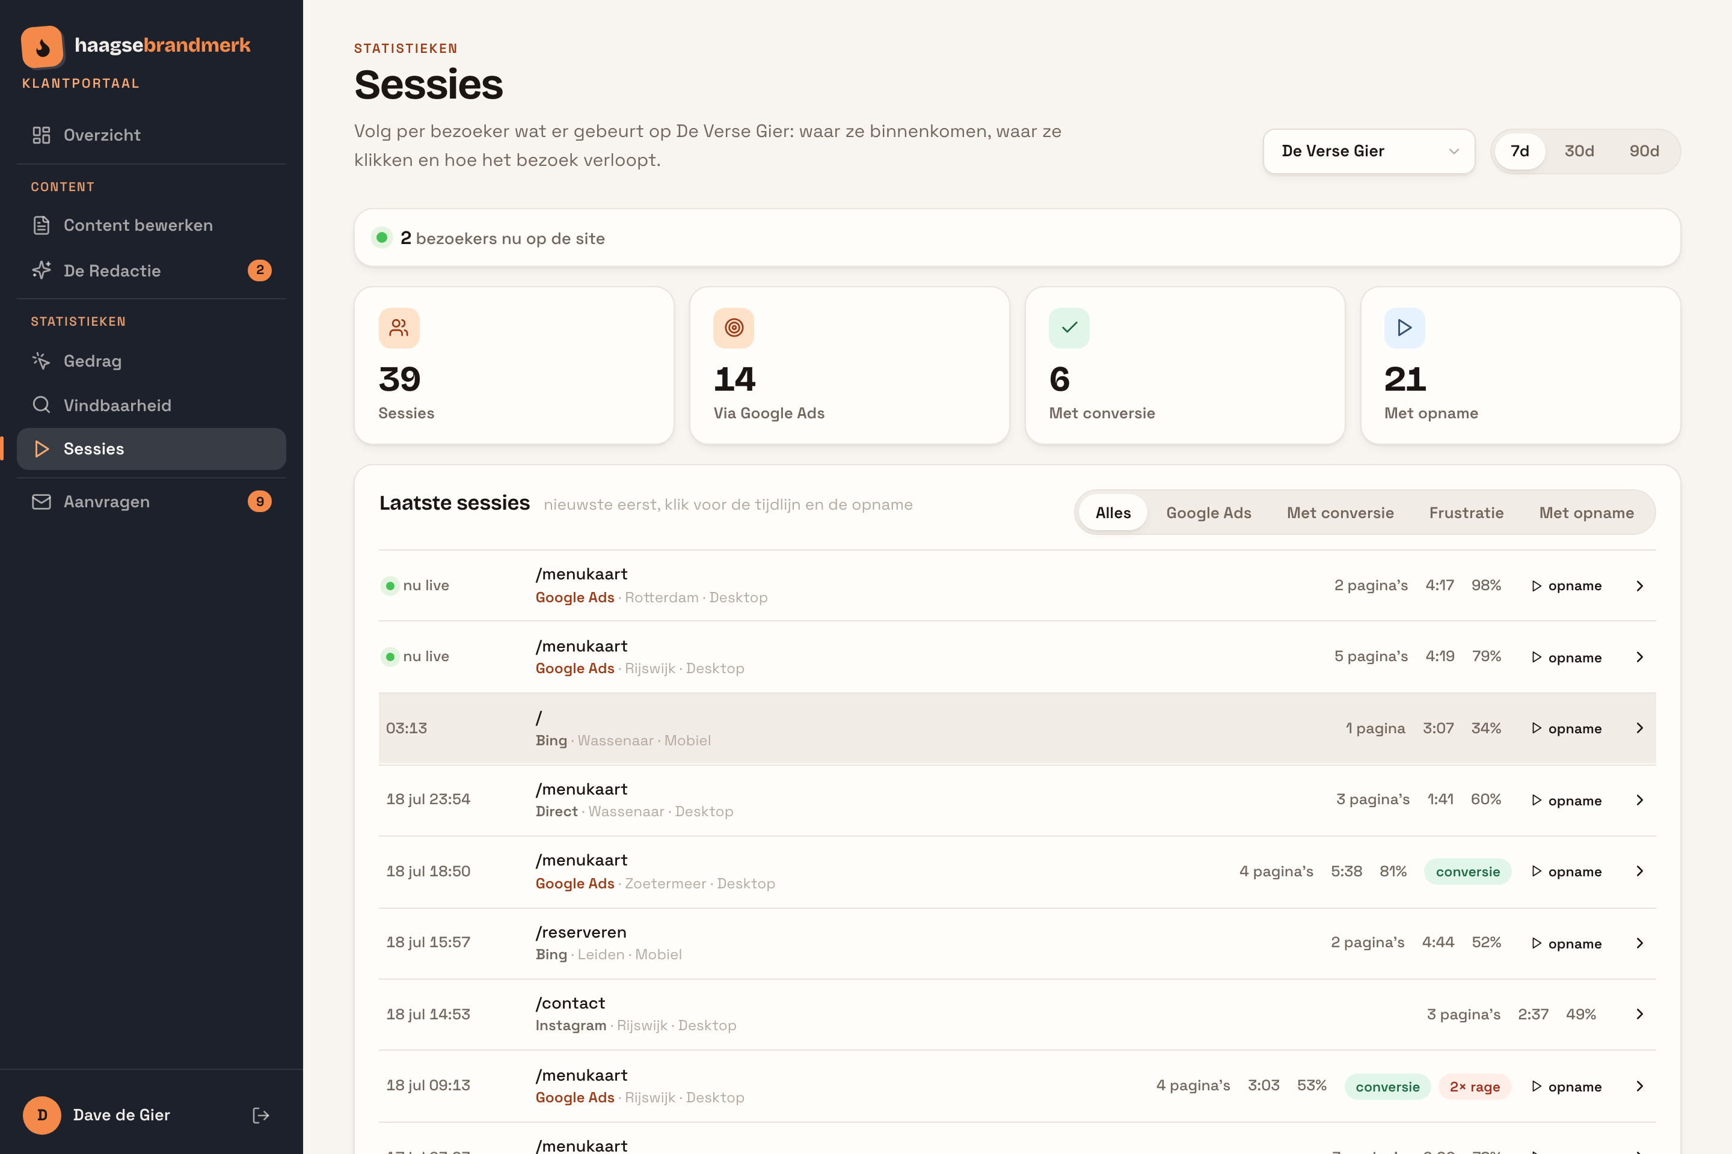The image size is (1732, 1154).
Task: Open Vindbaarheid statistics
Action: pyautogui.click(x=151, y=405)
